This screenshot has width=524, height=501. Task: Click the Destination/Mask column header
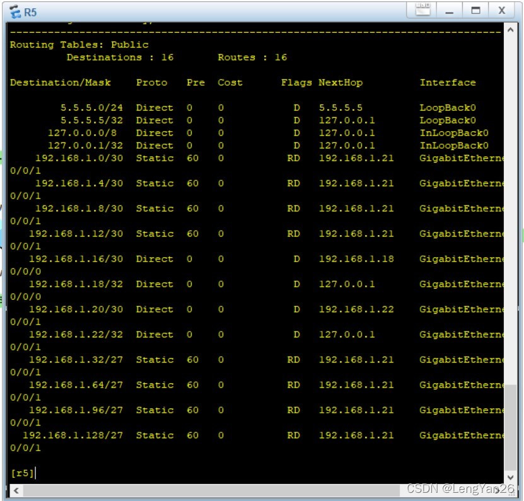(61, 83)
